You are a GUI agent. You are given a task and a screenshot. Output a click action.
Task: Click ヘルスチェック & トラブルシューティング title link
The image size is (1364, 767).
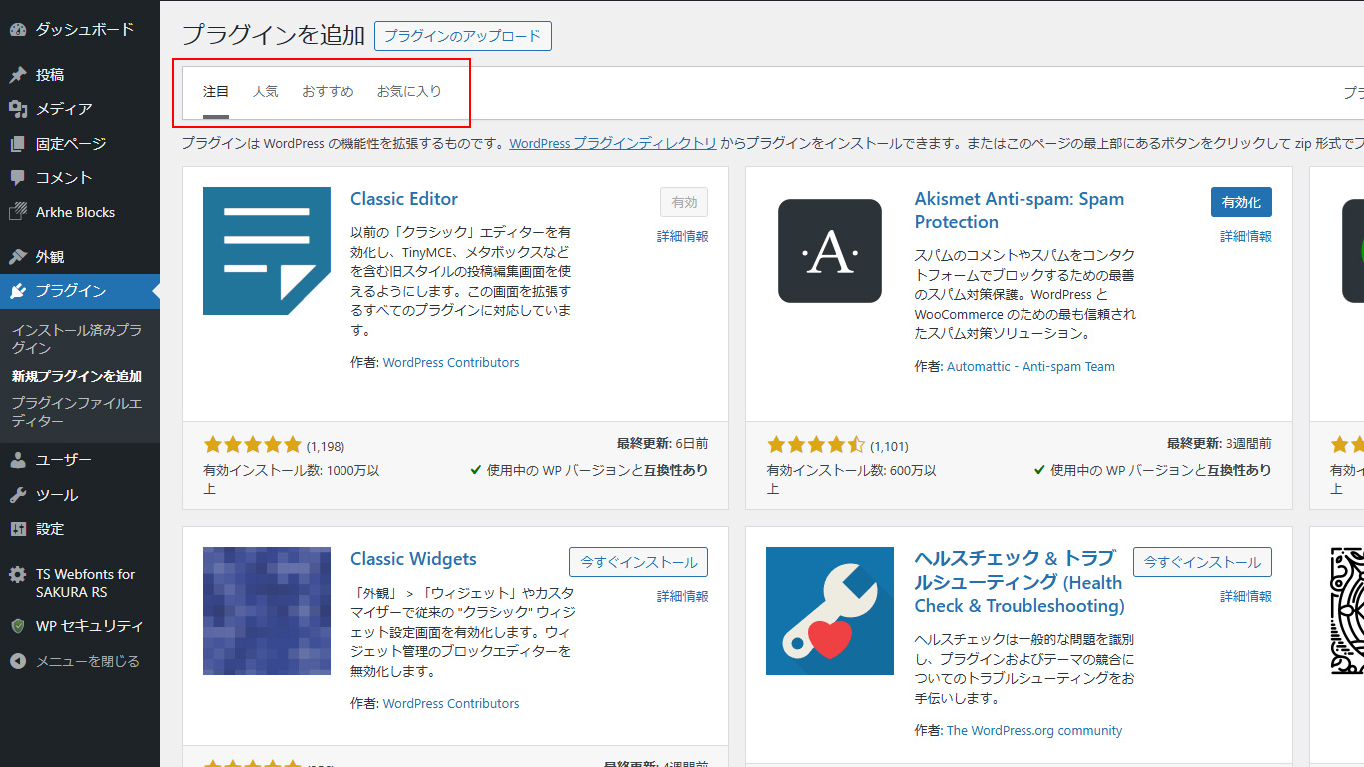1020,582
